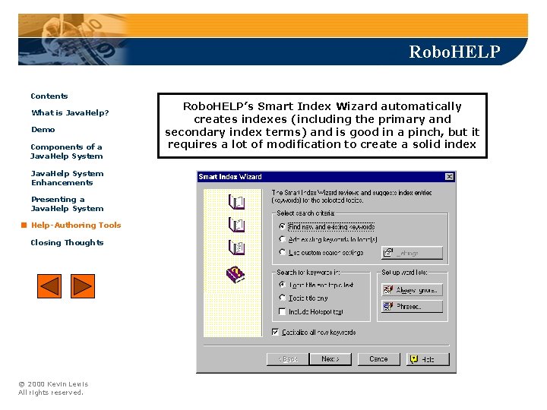Cancel the Smart Index Wizard
547x410 pixels.
[x=378, y=359]
